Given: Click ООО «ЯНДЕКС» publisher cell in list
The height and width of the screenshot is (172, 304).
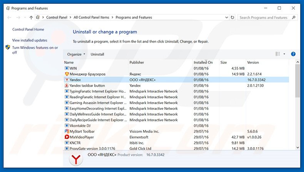Looking at the screenshot, I should click(142, 80).
